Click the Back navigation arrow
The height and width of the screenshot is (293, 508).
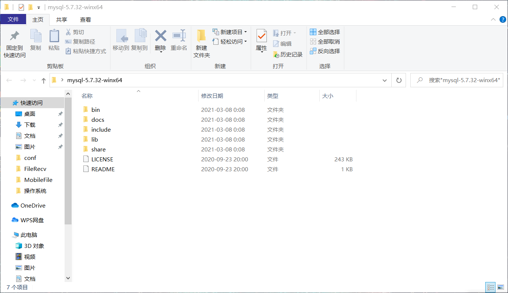[10, 80]
